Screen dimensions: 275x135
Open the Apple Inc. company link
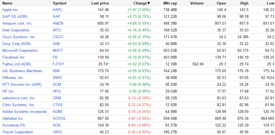11,10
